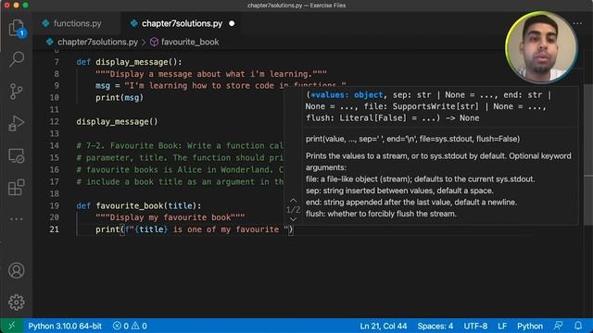Open the Run and Debug view

17,123
